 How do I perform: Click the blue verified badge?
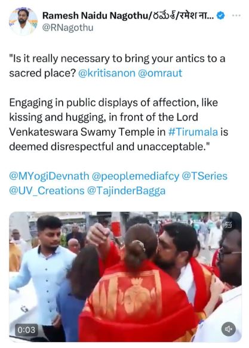(220, 16)
